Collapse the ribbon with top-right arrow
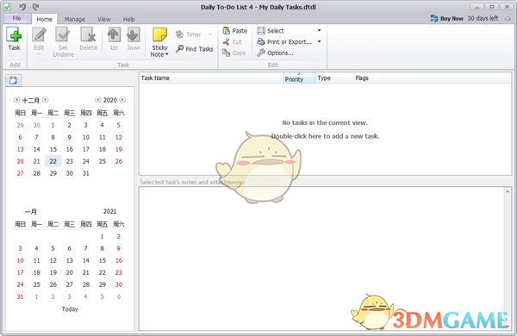Image resolution: width=517 pixels, height=336 pixels. (x=508, y=18)
